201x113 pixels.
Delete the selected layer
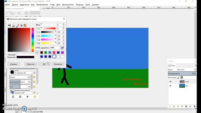coord(194,106)
